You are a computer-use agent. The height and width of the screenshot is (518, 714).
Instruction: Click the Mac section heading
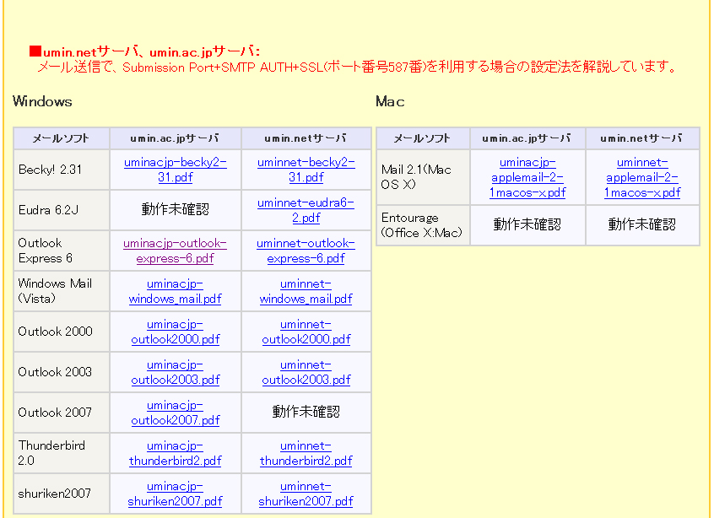click(390, 101)
